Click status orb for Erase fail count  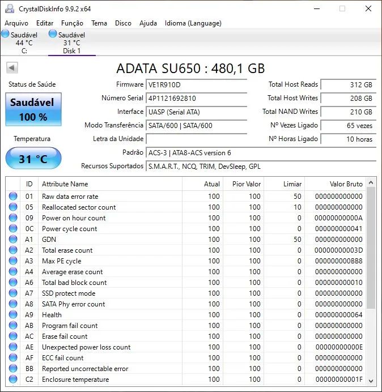pos(13,336)
